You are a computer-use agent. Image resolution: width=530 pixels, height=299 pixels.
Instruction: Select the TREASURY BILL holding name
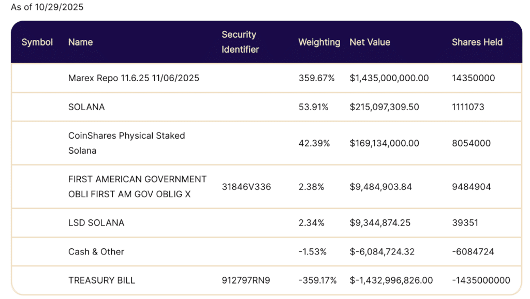101,280
